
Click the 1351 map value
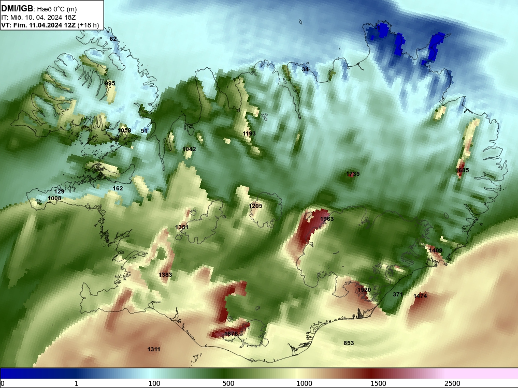[182, 227]
